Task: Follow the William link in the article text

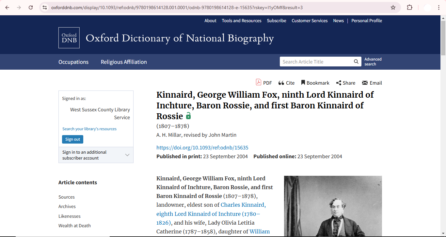Action: pos(260,231)
